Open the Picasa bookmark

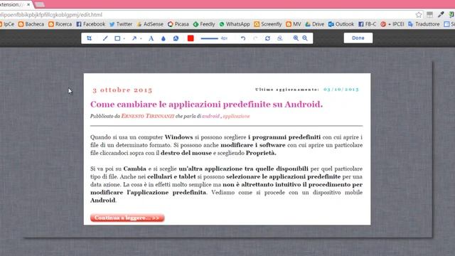click(x=178, y=24)
